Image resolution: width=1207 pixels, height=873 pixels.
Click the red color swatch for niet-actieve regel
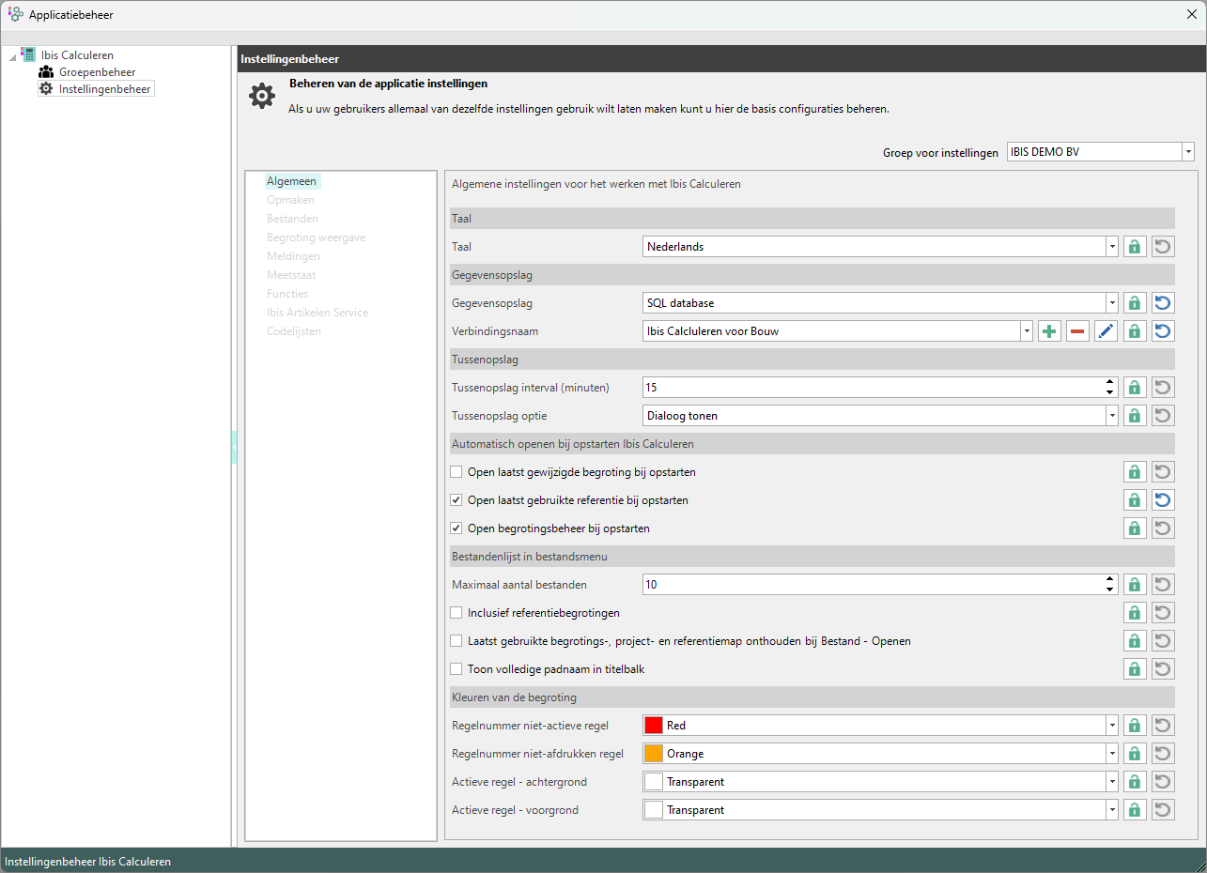click(655, 726)
